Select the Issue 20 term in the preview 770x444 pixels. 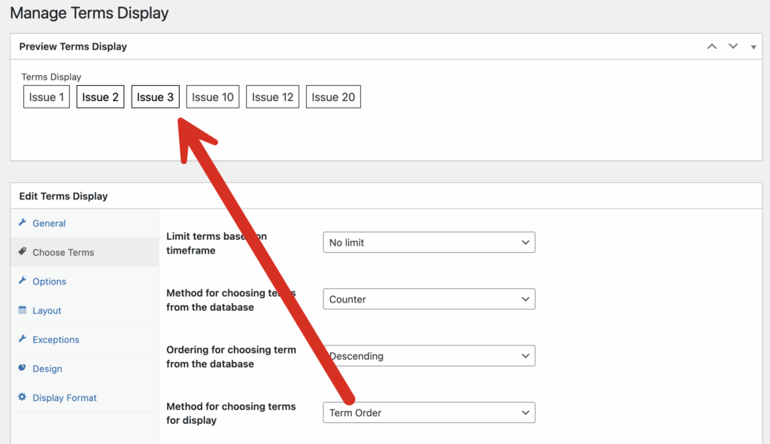click(x=333, y=96)
